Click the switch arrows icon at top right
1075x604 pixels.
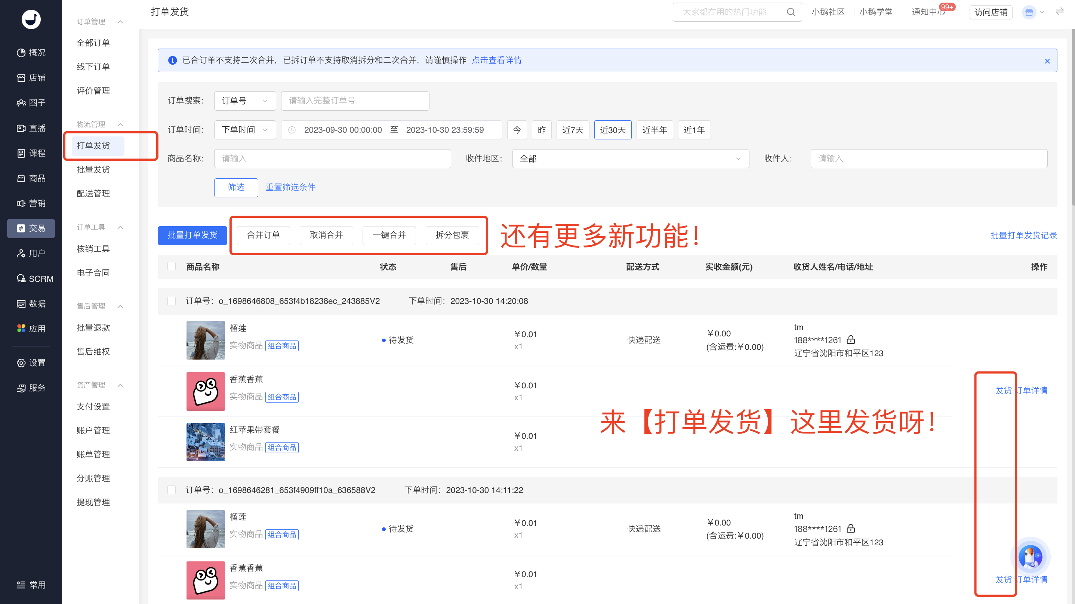pos(1060,11)
